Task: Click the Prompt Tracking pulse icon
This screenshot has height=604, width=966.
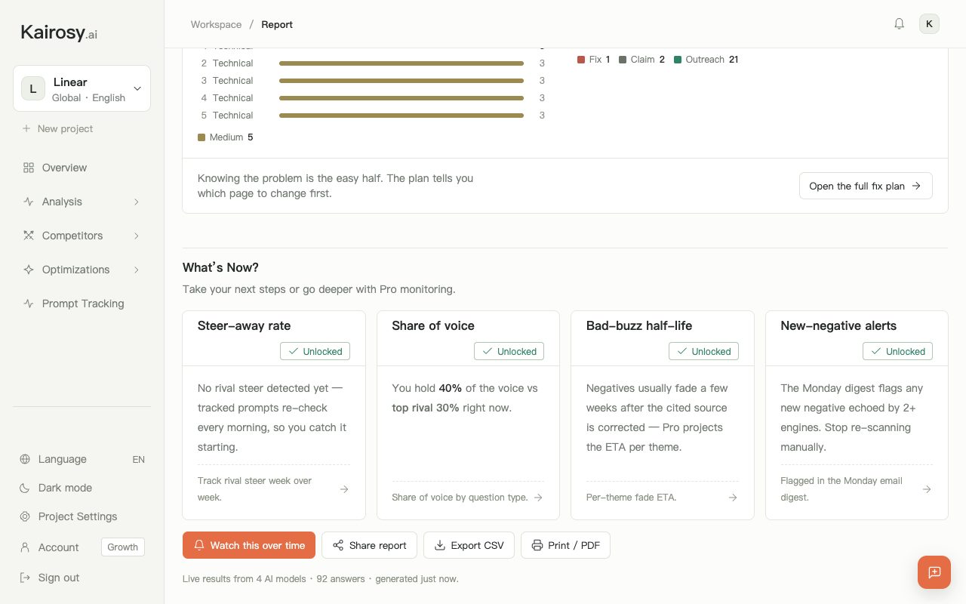Action: pyautogui.click(x=29, y=304)
